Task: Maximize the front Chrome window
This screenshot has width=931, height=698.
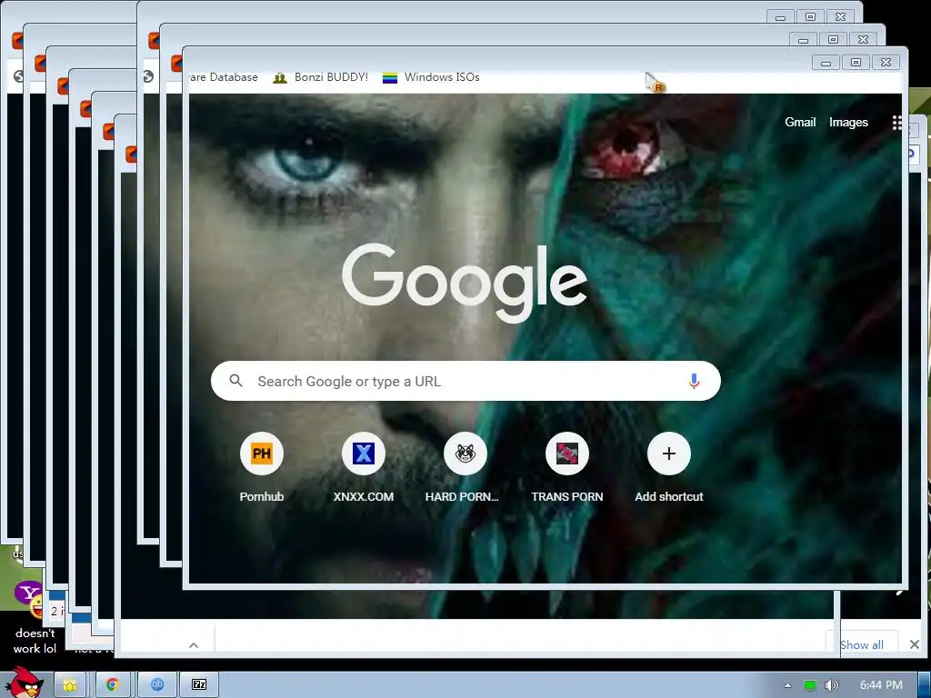Action: tap(856, 63)
